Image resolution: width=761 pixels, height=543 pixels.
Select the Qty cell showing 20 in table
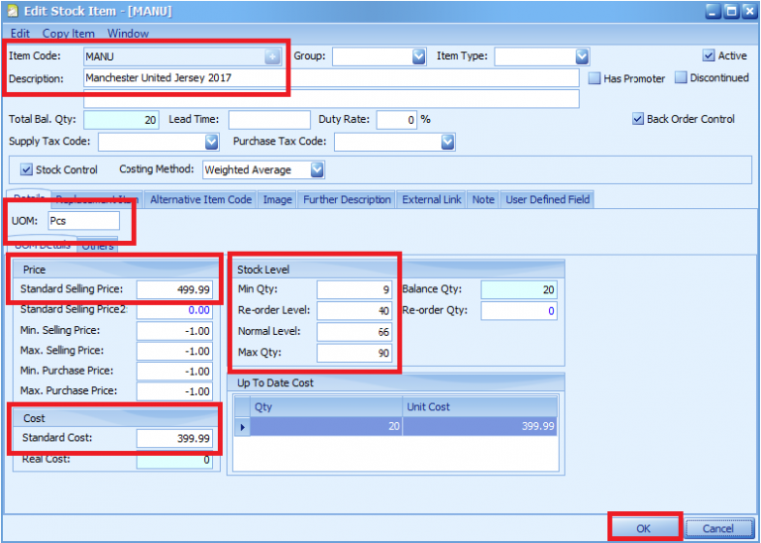tap(326, 426)
